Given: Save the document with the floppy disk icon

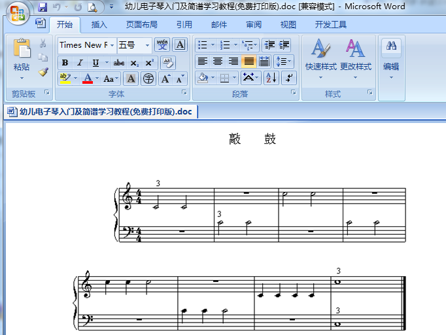Looking at the screenshot, I should pyautogui.click(x=43, y=7).
